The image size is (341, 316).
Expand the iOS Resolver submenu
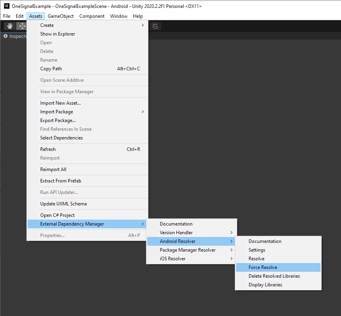click(x=191, y=259)
